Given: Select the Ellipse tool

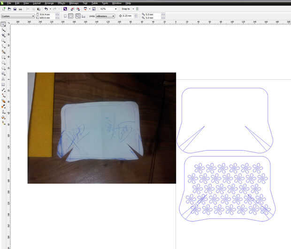Looking at the screenshot, I should point(3,63).
